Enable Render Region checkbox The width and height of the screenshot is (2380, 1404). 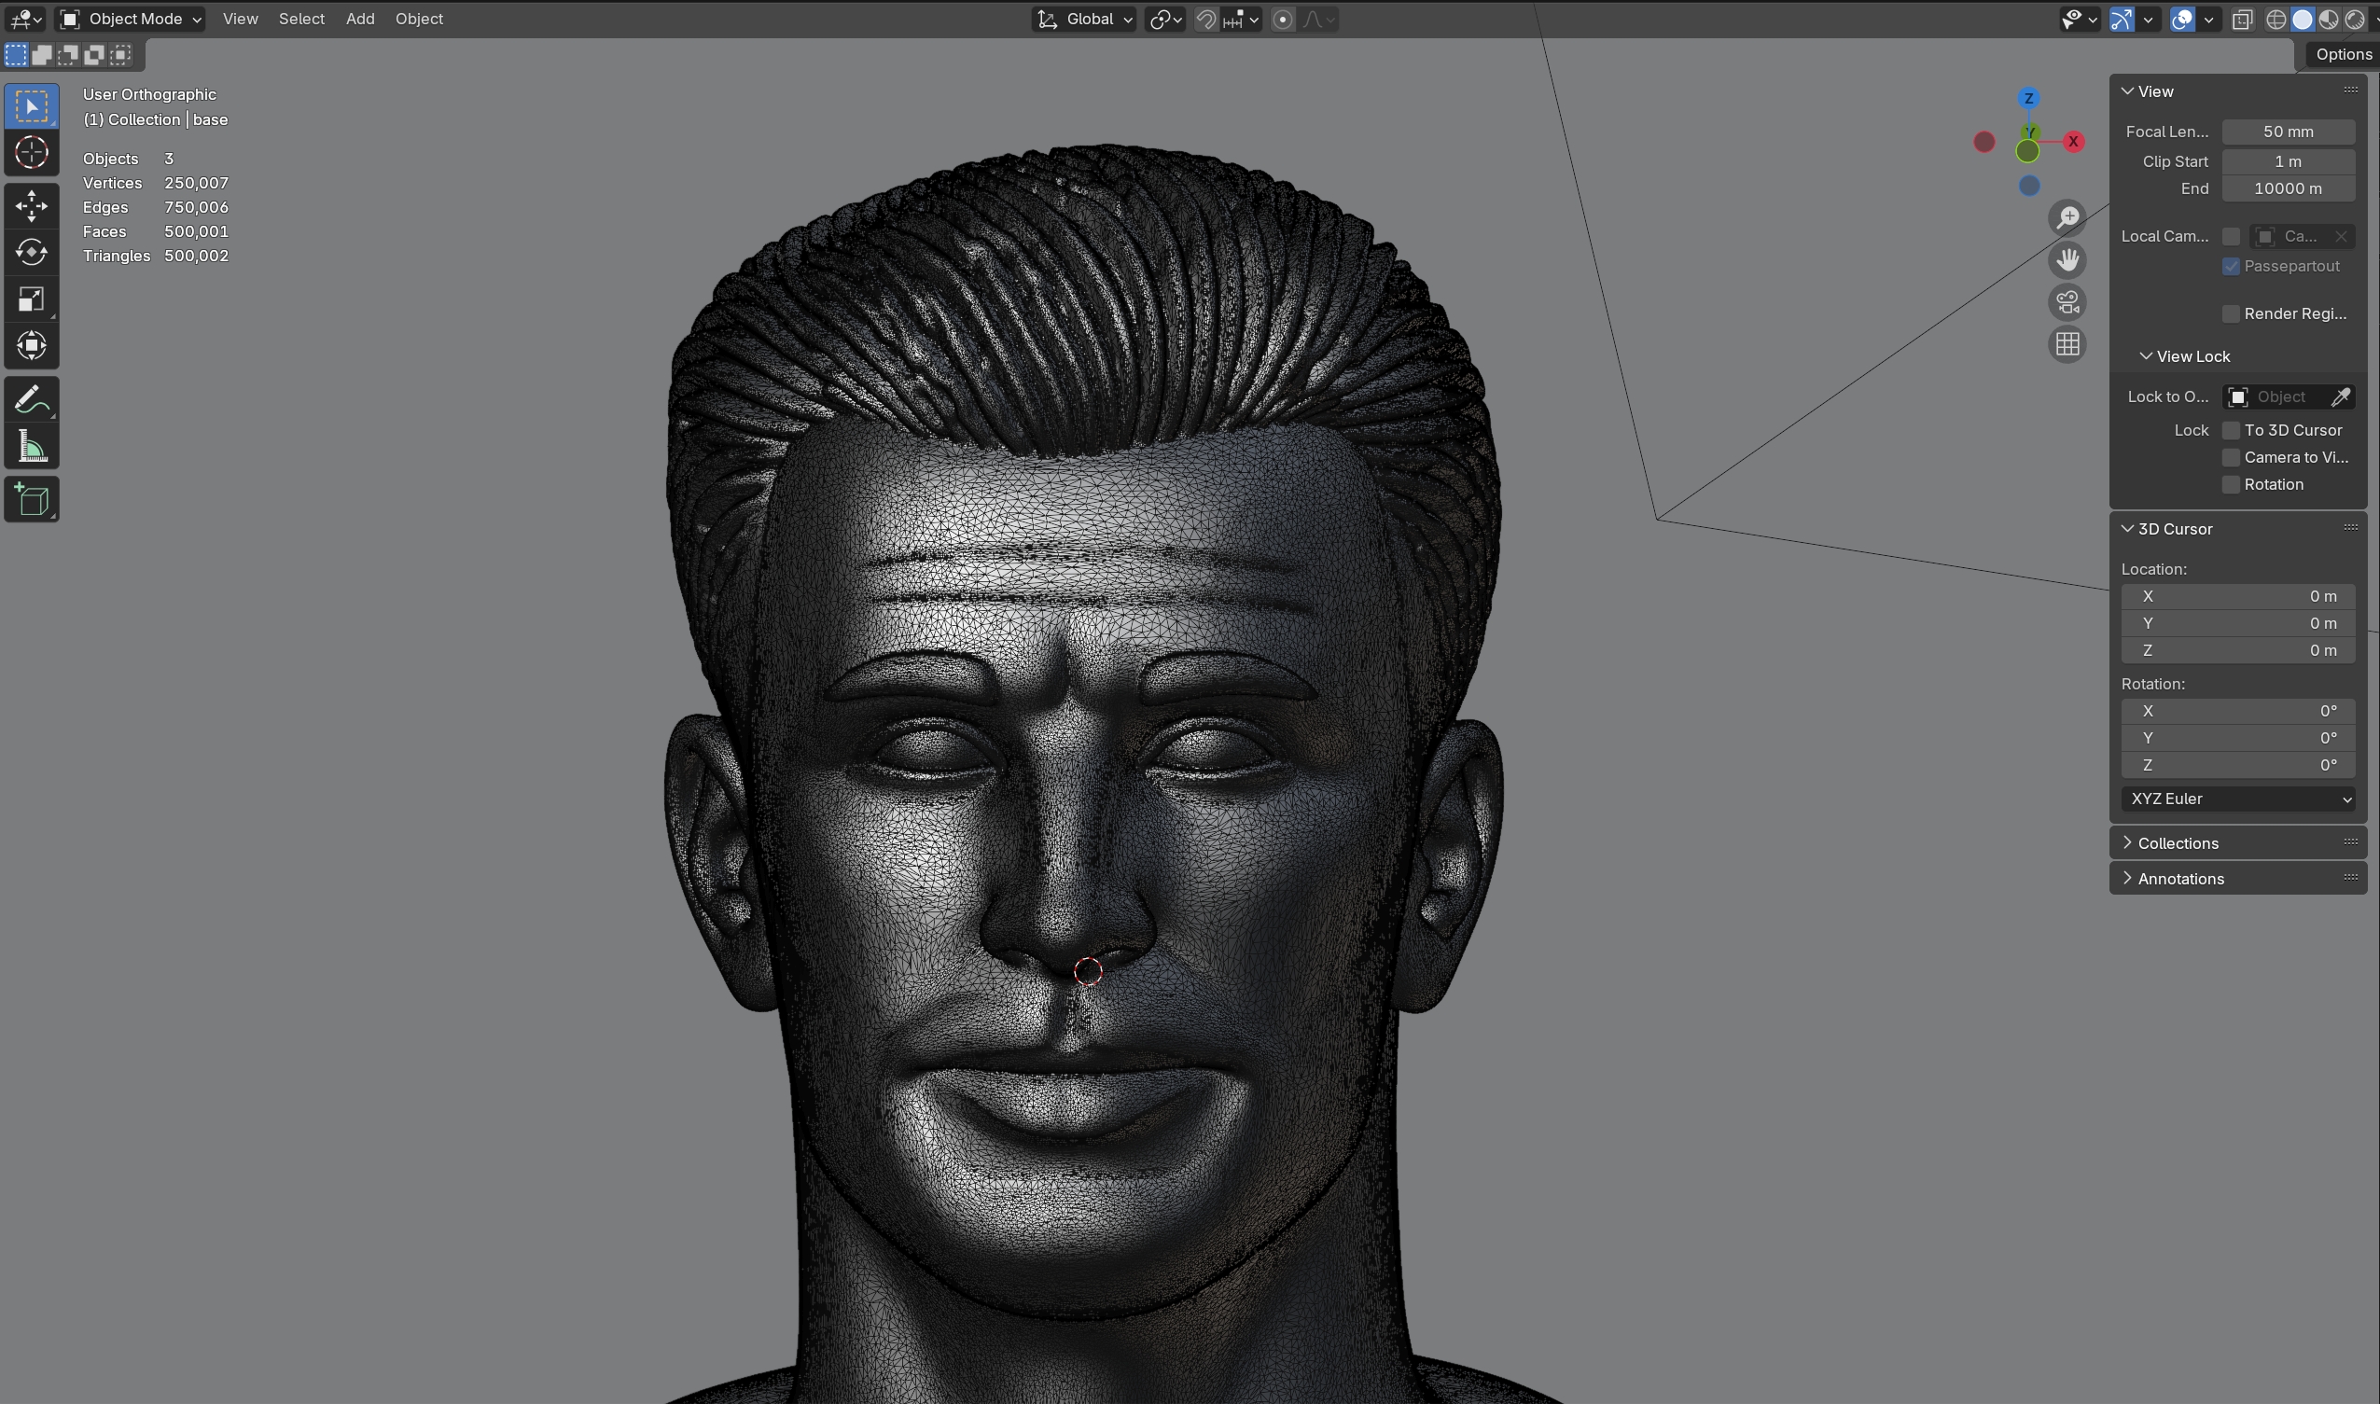(2231, 314)
